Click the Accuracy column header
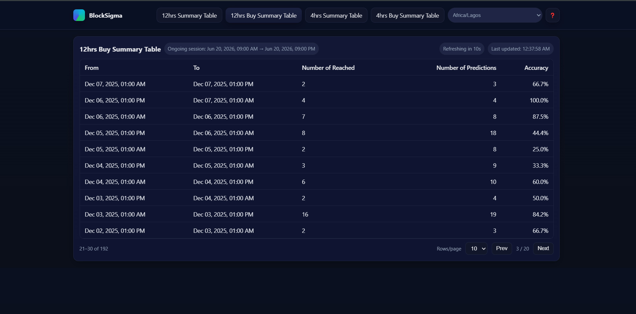Screen dimensions: 636x314 (x=536, y=68)
